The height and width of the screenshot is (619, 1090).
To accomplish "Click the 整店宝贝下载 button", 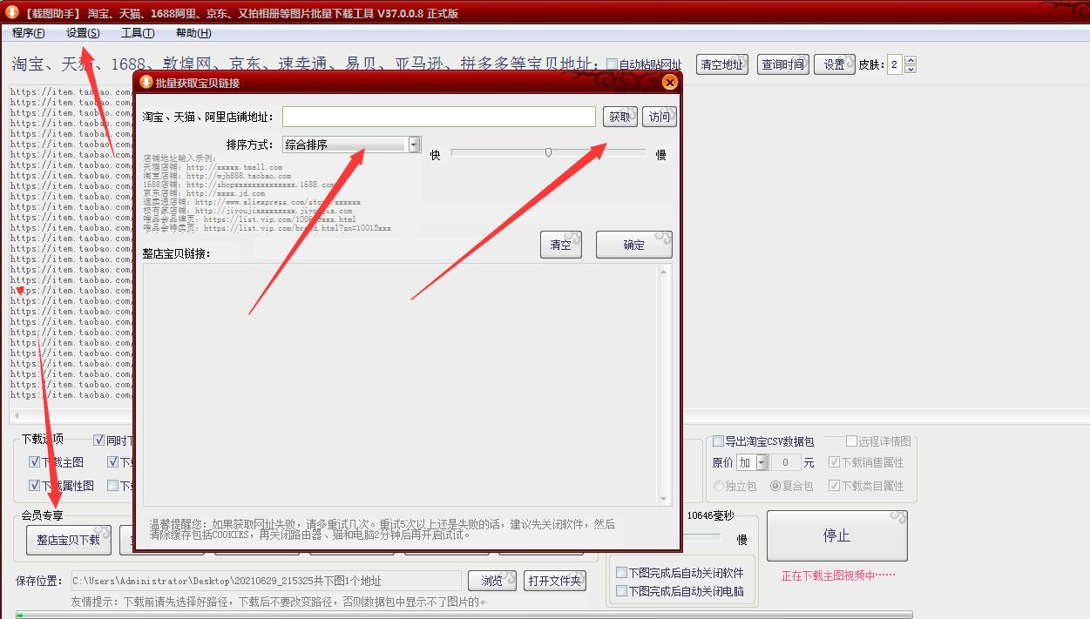I will coord(69,540).
